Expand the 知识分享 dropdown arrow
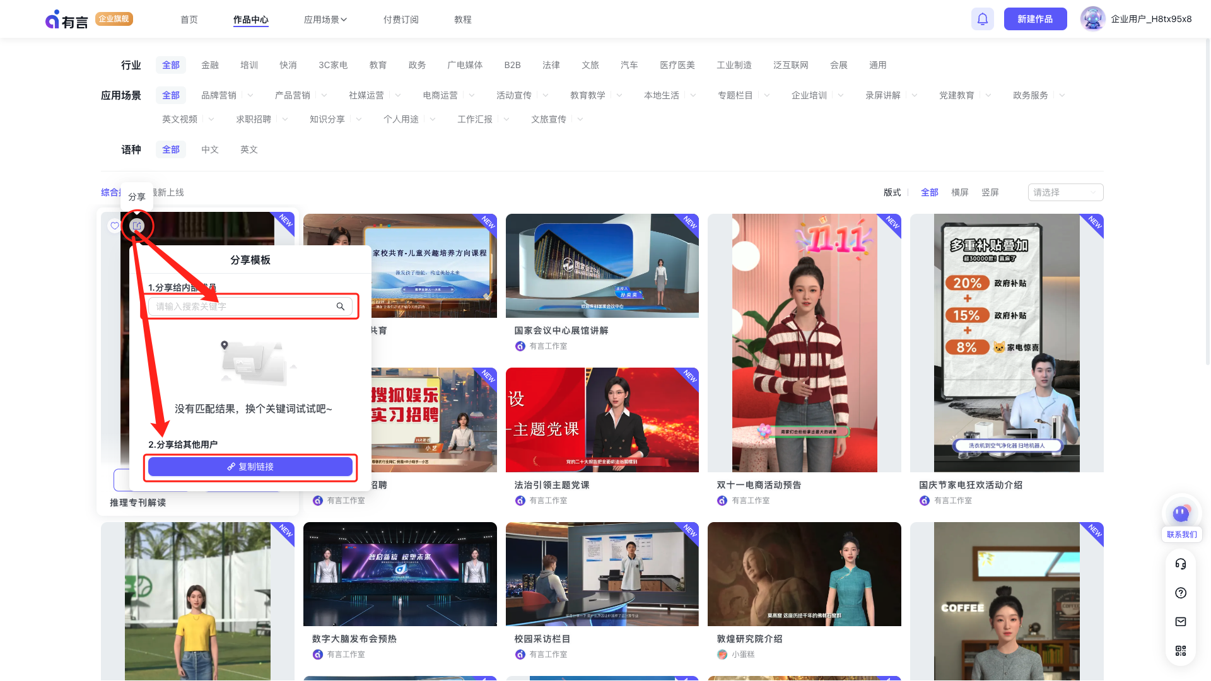Screen dimensions: 1211x681 (359, 119)
